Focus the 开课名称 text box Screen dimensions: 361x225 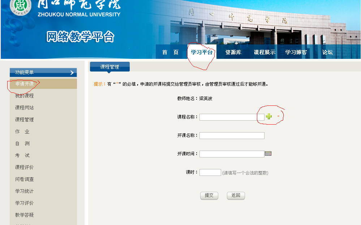232,135
